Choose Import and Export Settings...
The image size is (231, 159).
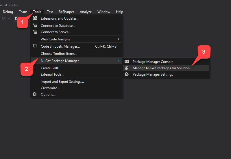pos(76,81)
